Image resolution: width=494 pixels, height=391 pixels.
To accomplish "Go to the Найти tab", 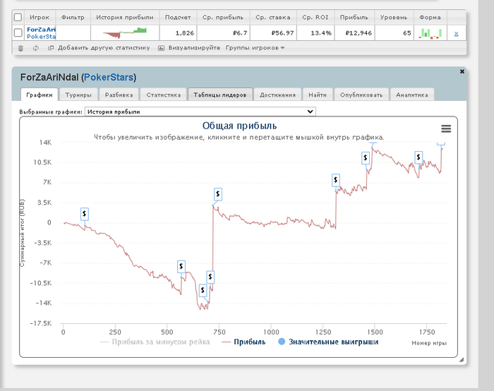I will pos(318,95).
